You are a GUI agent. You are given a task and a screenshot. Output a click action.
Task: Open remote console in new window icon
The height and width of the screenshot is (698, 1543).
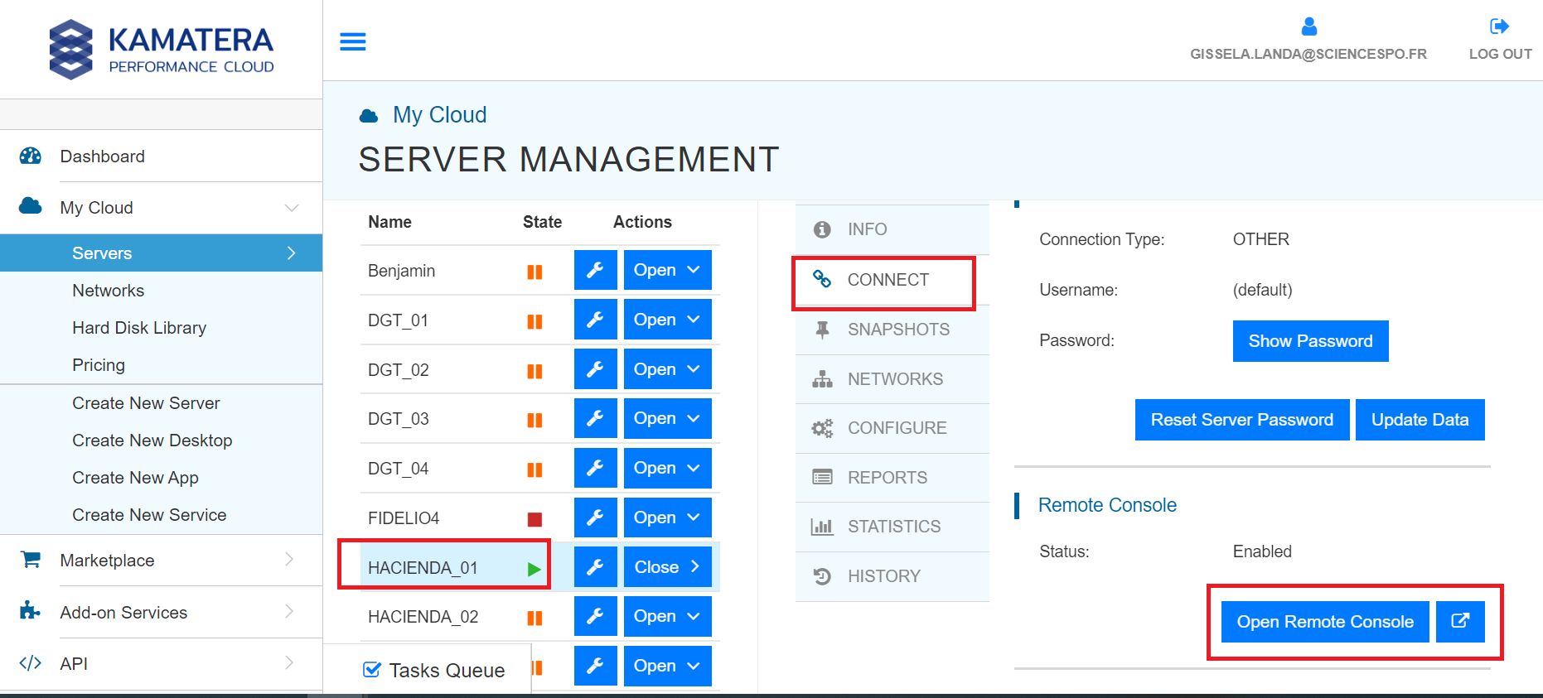pos(1460,621)
